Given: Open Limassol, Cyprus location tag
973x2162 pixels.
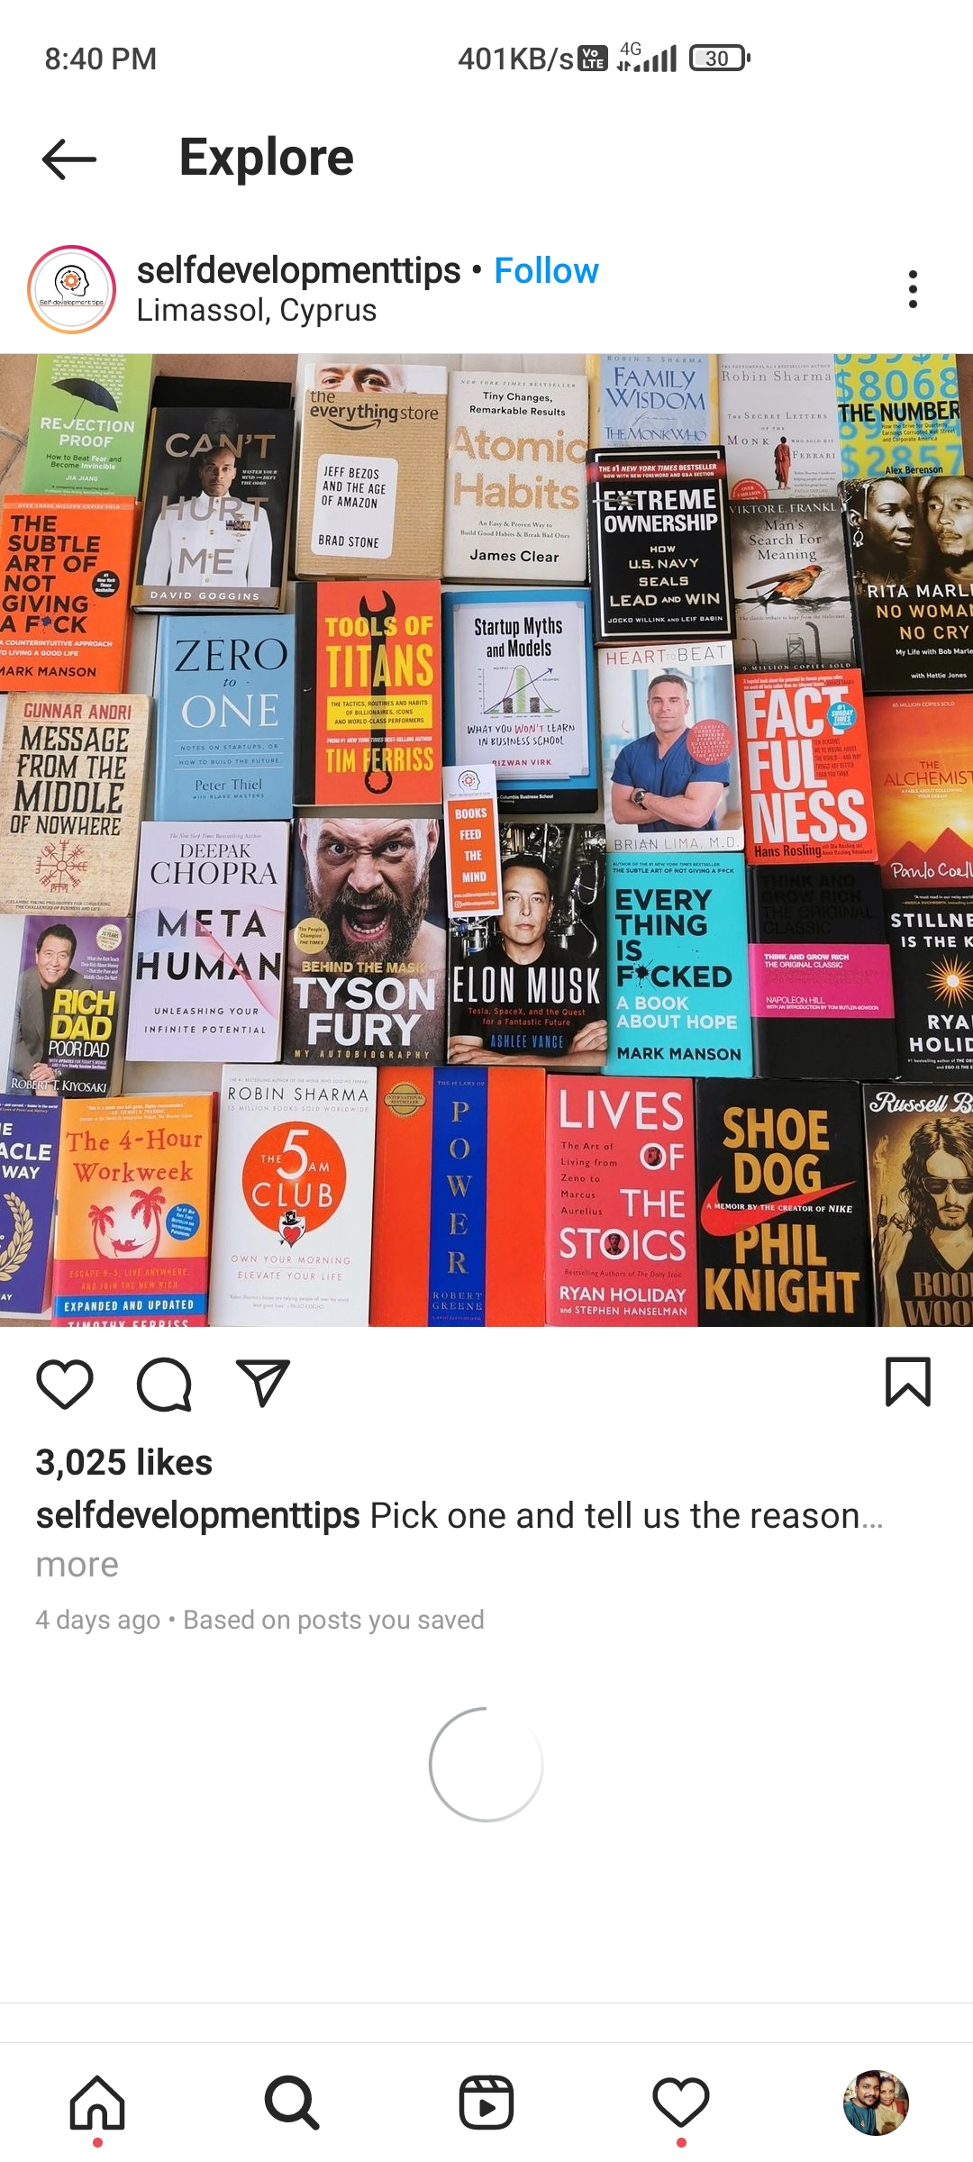Looking at the screenshot, I should point(257,311).
